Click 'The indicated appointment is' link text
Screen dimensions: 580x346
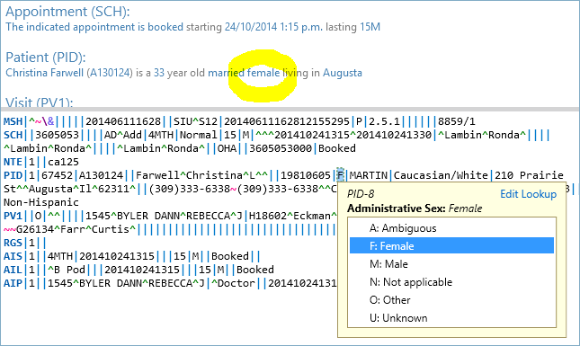(76, 27)
